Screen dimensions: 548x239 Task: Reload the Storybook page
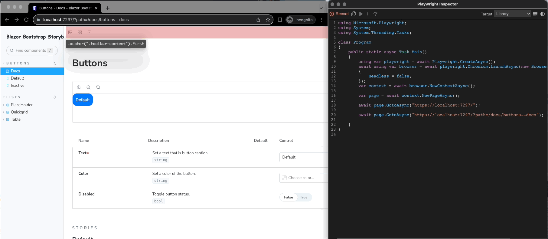(x=26, y=20)
